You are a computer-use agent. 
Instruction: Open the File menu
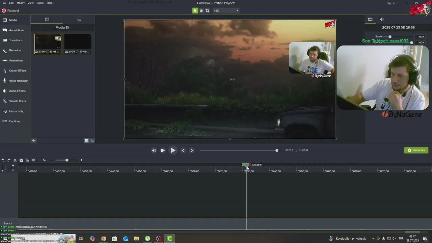pos(4,3)
